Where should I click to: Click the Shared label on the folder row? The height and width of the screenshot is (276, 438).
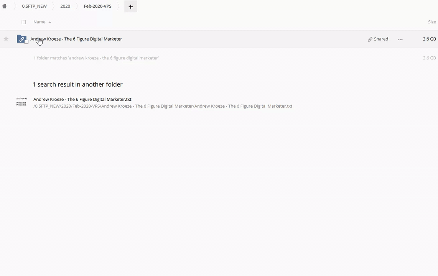click(x=381, y=39)
